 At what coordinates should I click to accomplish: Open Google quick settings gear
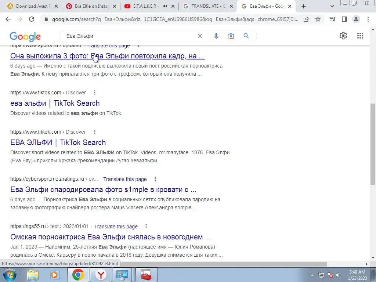coord(343,36)
